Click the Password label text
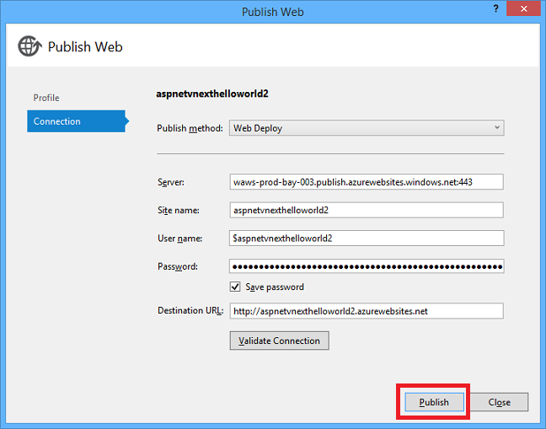546x429 pixels. click(x=178, y=266)
